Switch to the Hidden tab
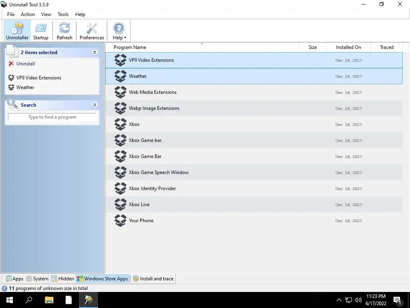 (63, 279)
